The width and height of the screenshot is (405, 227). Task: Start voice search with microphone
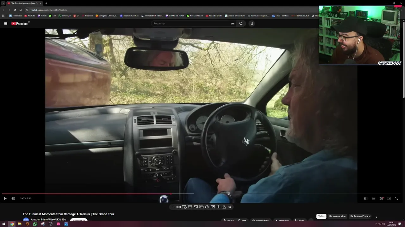click(252, 23)
